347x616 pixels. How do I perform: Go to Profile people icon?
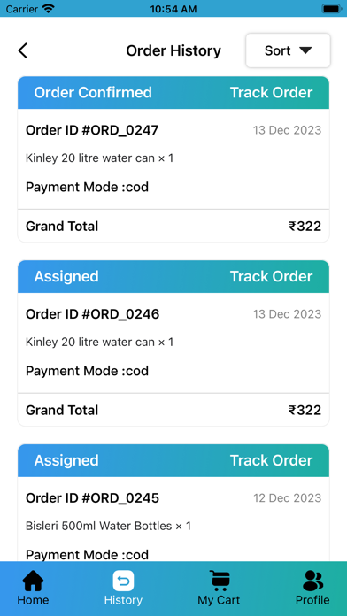(312, 581)
